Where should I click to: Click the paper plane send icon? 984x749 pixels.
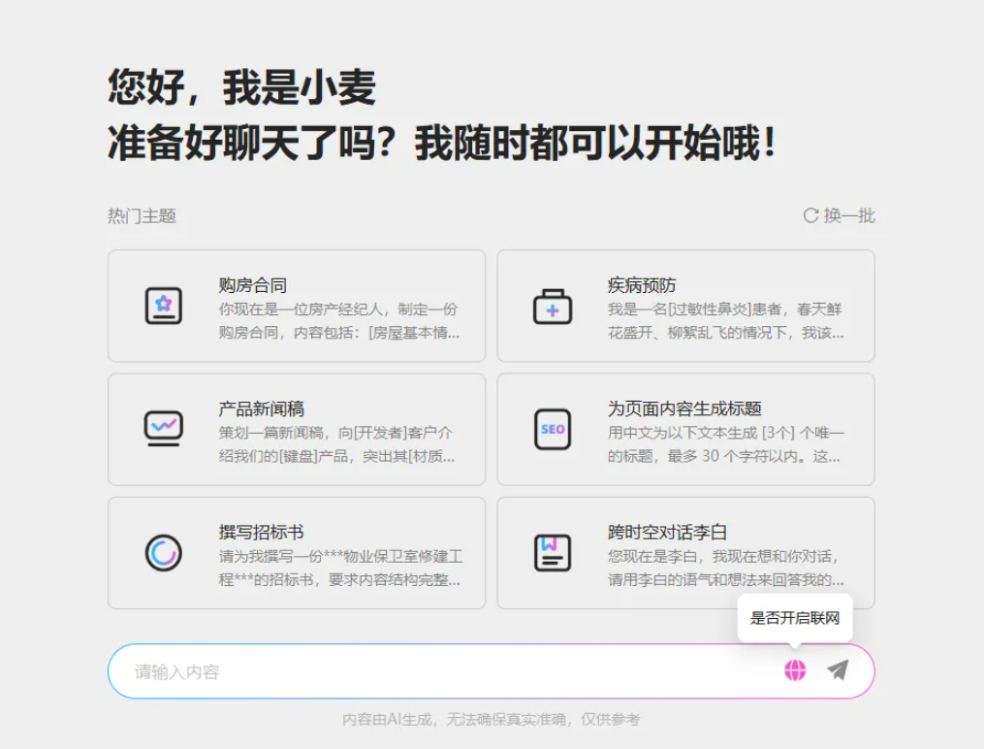point(838,670)
